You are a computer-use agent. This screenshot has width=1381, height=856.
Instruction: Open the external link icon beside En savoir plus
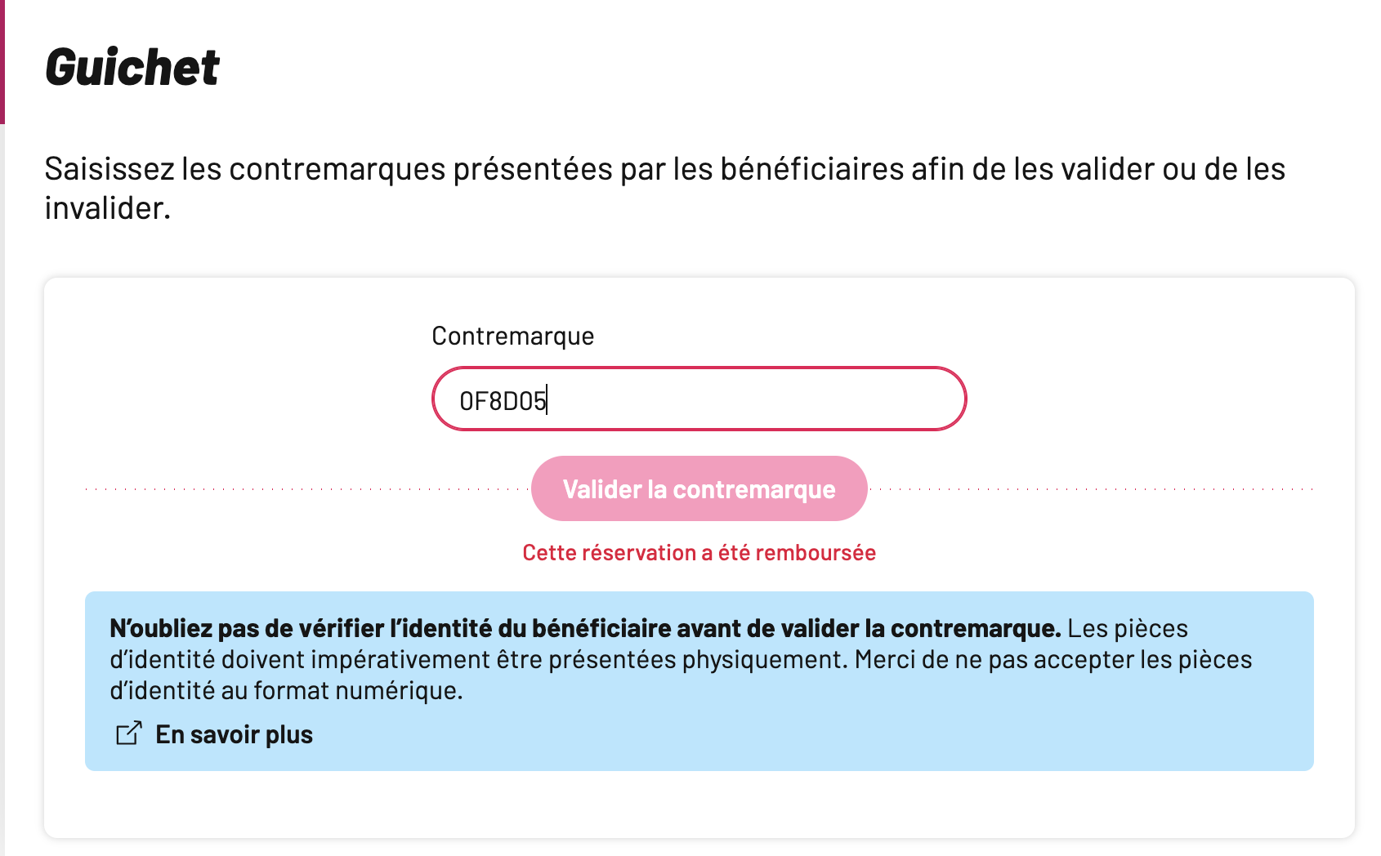click(128, 733)
